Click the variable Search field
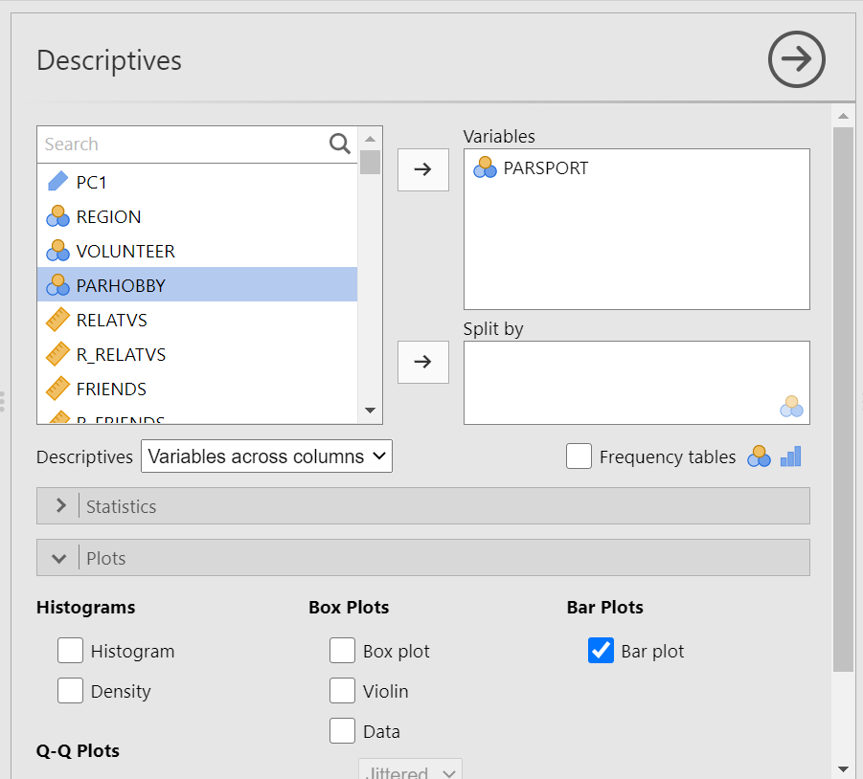 click(184, 145)
